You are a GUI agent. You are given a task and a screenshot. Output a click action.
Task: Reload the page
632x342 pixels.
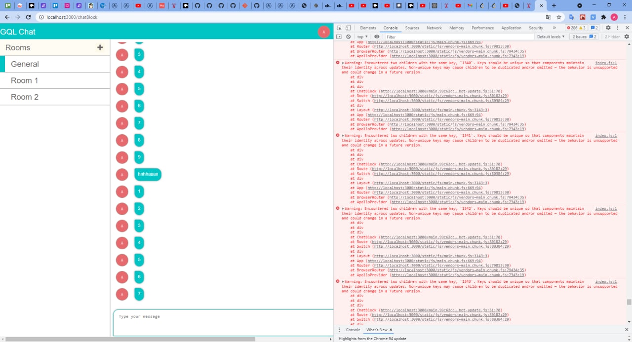tap(28, 17)
